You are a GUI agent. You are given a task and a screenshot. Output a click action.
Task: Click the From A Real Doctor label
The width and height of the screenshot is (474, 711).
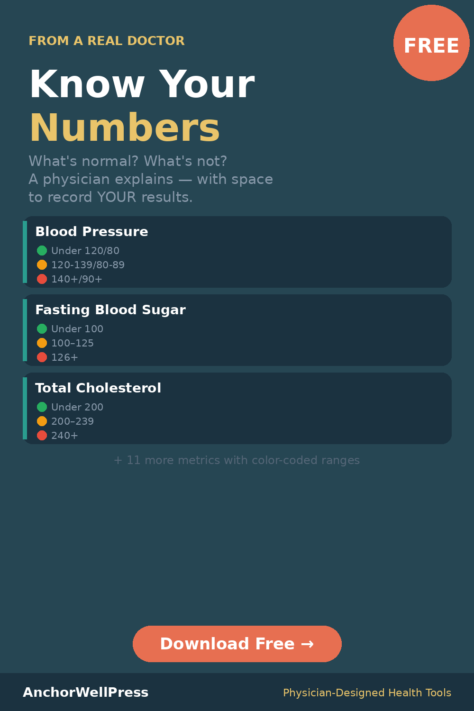[x=107, y=41]
